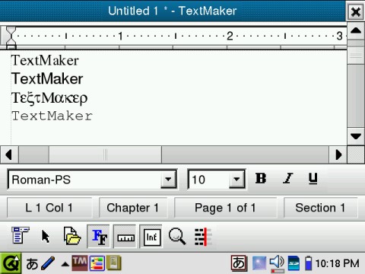This screenshot has height=274, width=365.
Task: Click the battery status tray icon
Action: click(308, 263)
